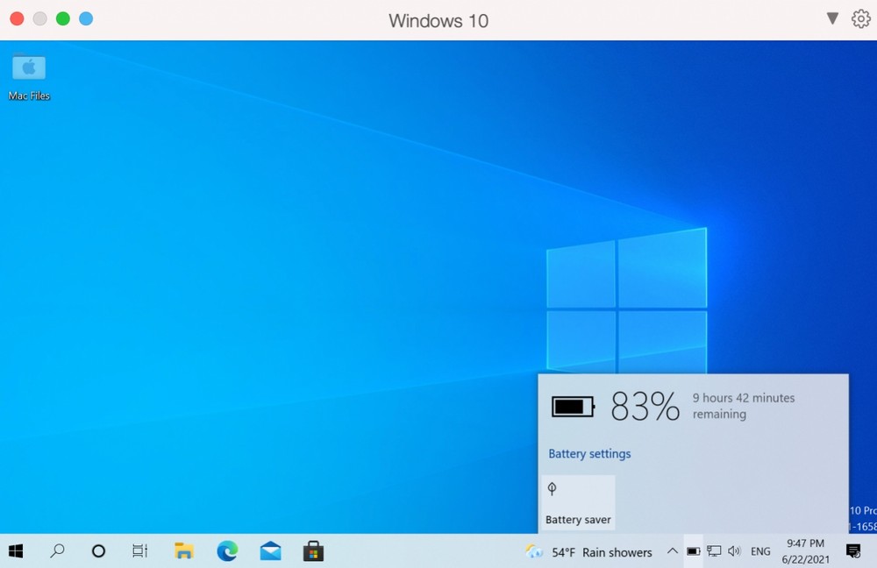Viewport: 877px width, 568px height.
Task: Show hidden tray icons chevron
Action: [673, 551]
